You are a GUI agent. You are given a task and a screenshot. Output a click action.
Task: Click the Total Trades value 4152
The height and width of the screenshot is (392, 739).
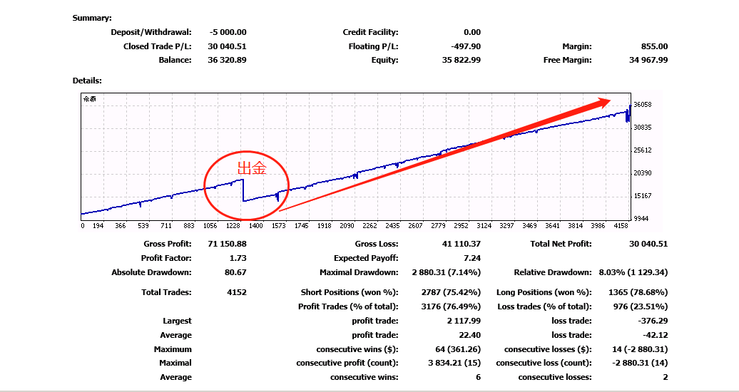pos(237,292)
